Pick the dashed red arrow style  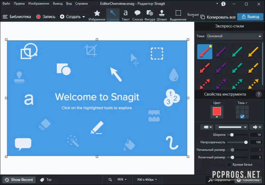click(205, 68)
